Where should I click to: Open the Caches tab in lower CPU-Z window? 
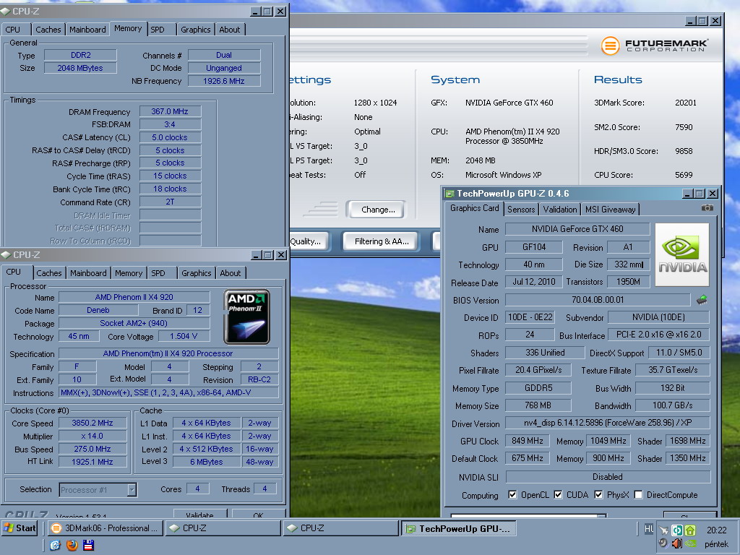click(49, 273)
